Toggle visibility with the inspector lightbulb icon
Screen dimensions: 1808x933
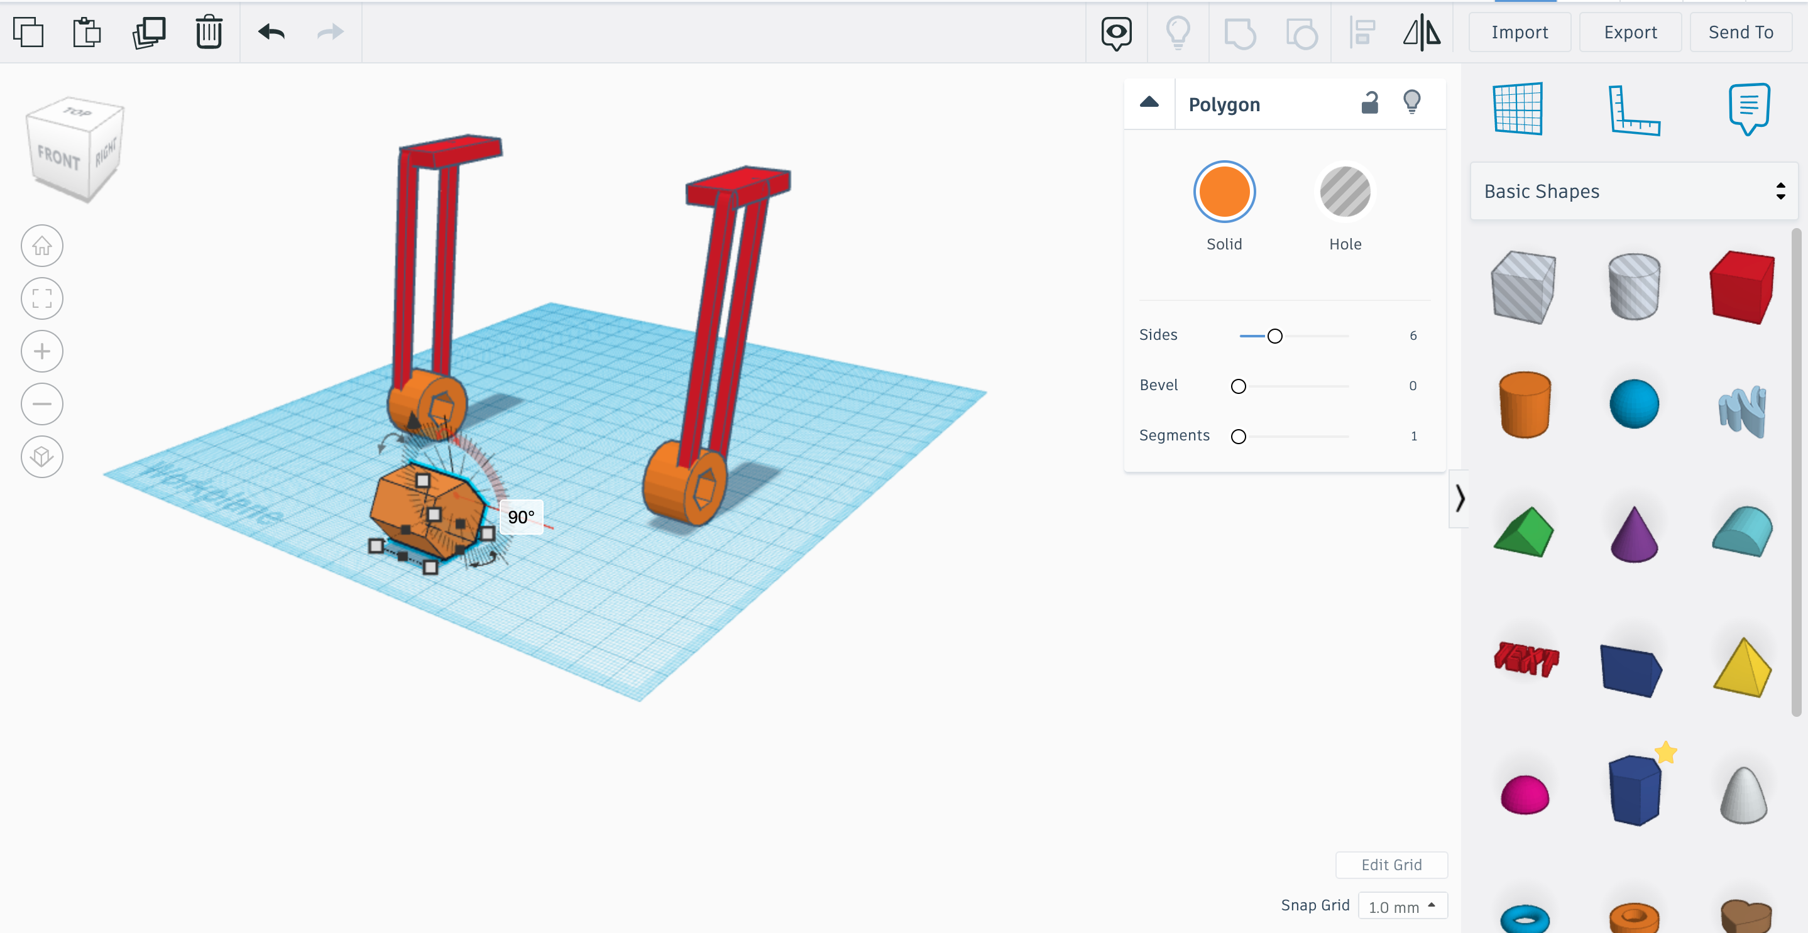1411,103
